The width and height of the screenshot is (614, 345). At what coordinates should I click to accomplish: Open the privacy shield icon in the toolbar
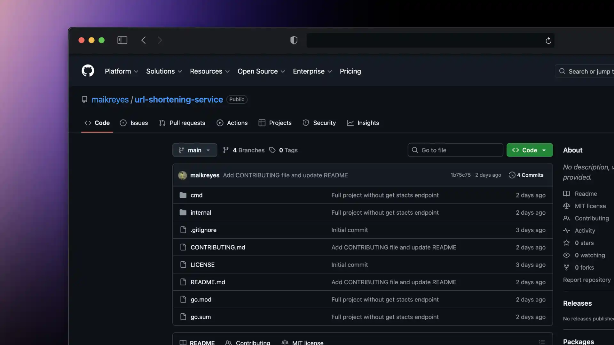tap(294, 40)
